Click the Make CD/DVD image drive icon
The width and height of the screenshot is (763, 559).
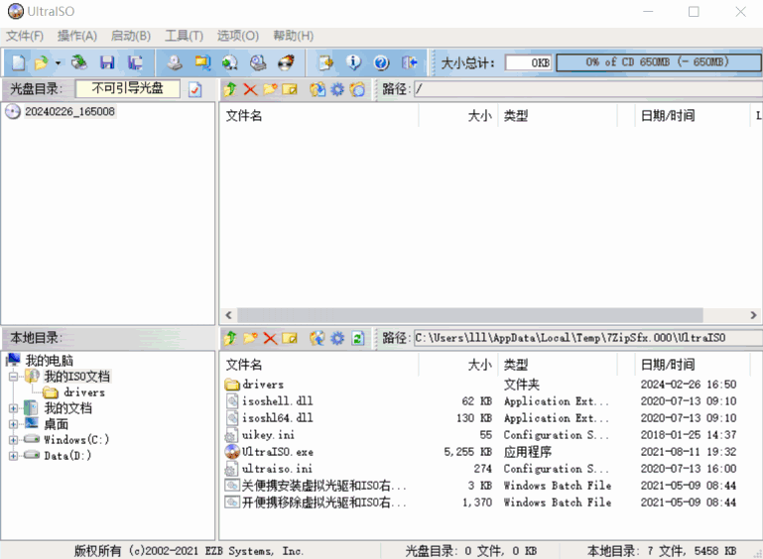click(x=175, y=62)
